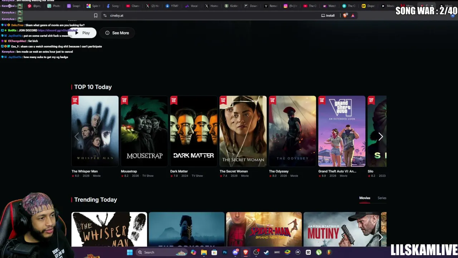Switch to Brave browser in the taskbar
This screenshot has width=458, height=258.
tap(245, 252)
